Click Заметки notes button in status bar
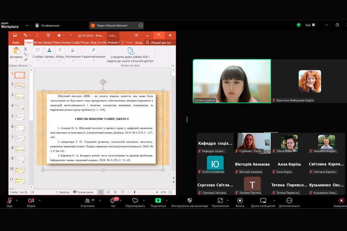This screenshot has height=231, width=347. click(x=62, y=192)
